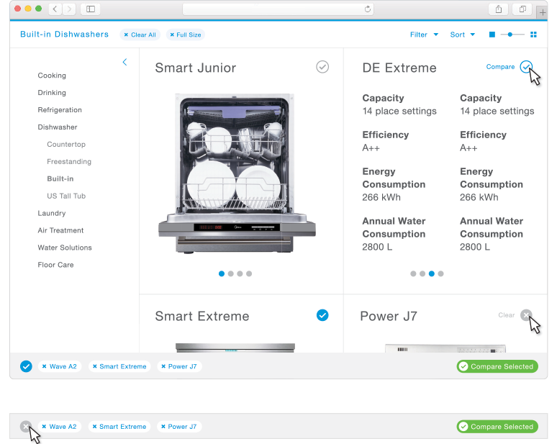
Task: Open the Sort dropdown
Action: [x=463, y=35]
